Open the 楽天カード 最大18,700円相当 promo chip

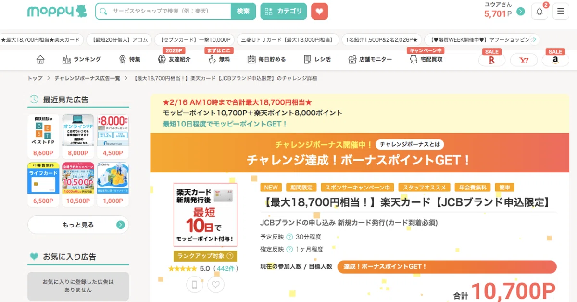(x=42, y=40)
